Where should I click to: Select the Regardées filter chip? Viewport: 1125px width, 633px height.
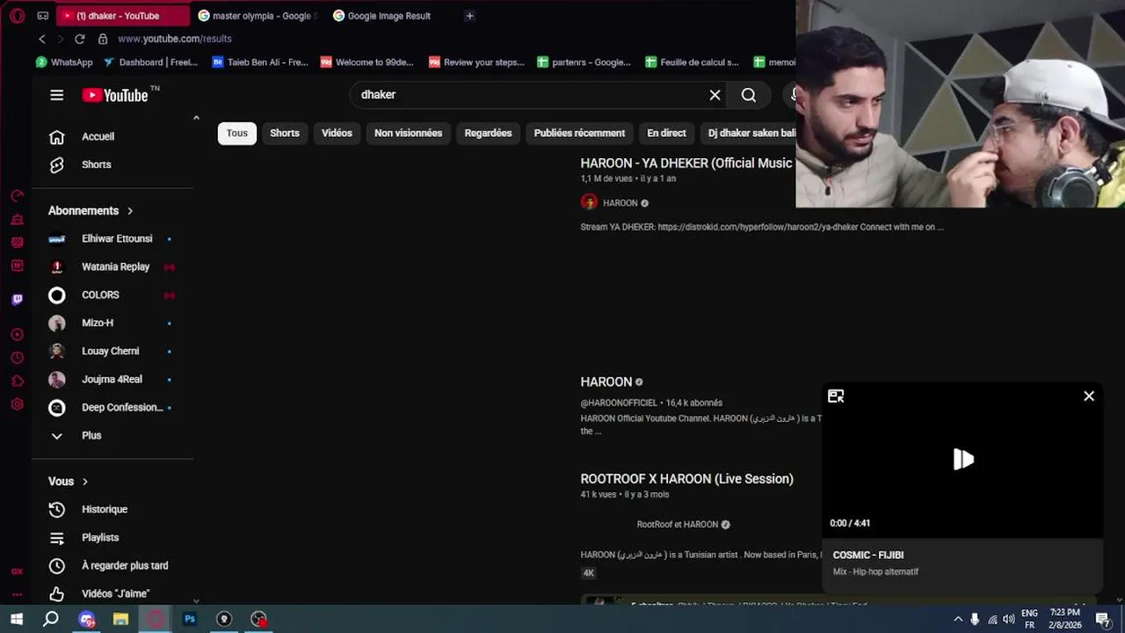click(x=488, y=133)
